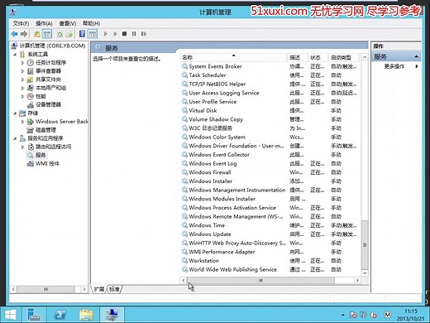Sort by the 状态 column header

pyautogui.click(x=318, y=57)
